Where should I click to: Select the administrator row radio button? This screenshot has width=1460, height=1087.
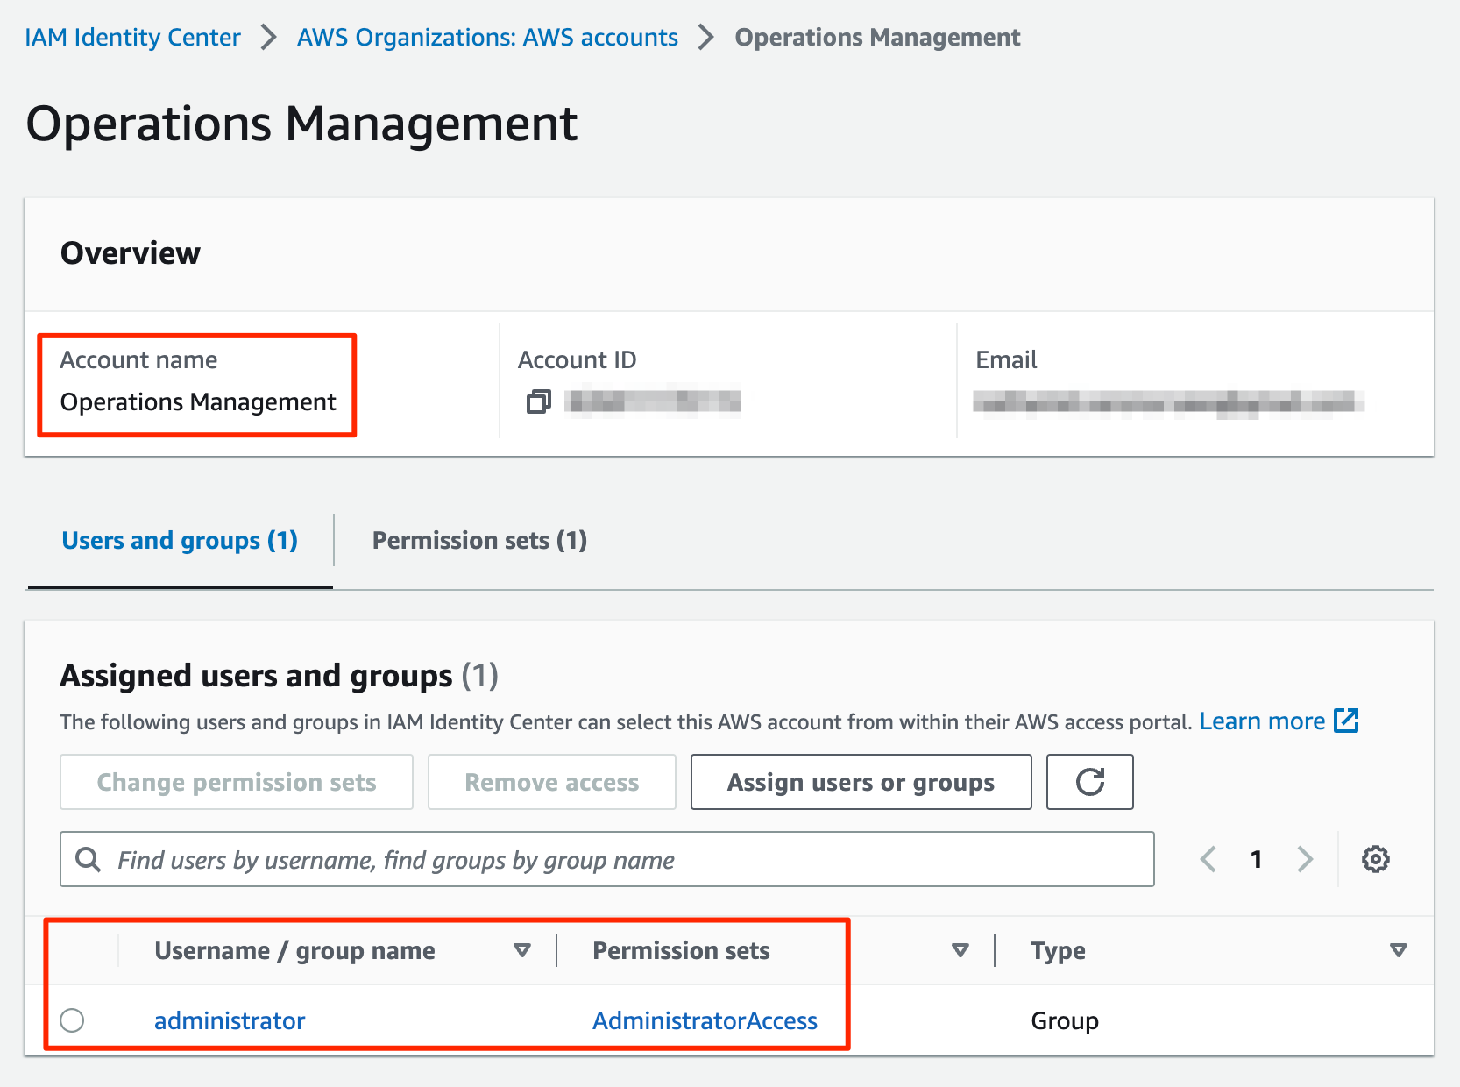click(x=72, y=1020)
